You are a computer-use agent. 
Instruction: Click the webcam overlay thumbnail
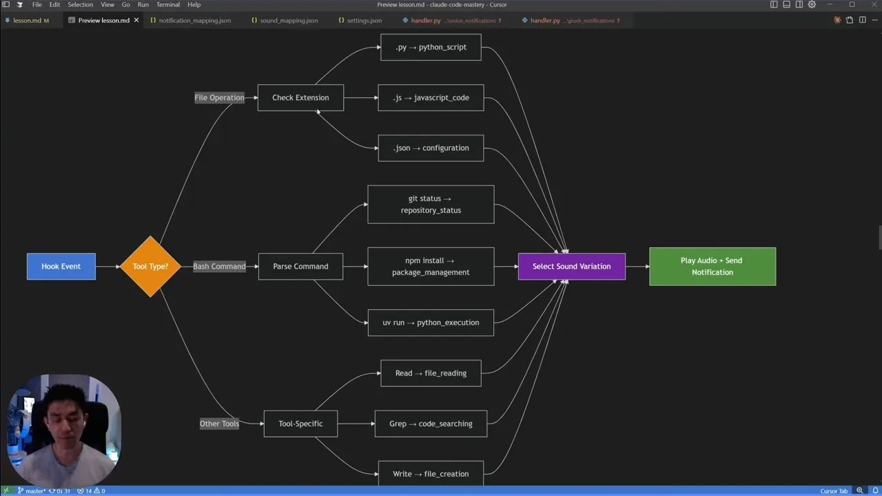[x=64, y=427]
